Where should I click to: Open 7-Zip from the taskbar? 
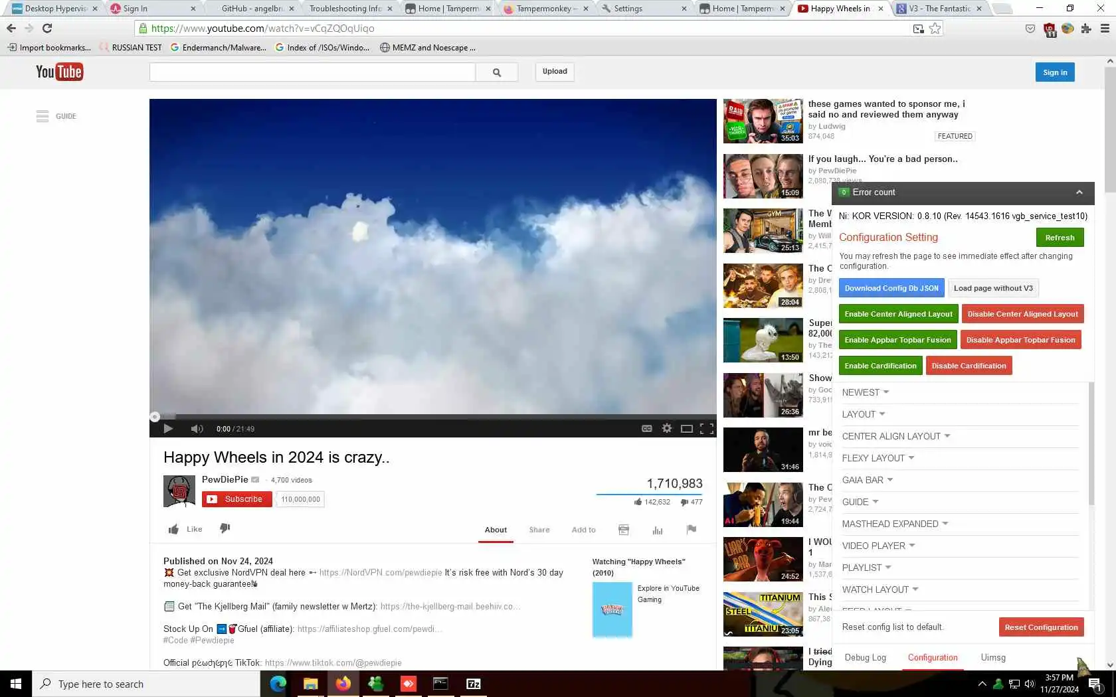click(474, 684)
